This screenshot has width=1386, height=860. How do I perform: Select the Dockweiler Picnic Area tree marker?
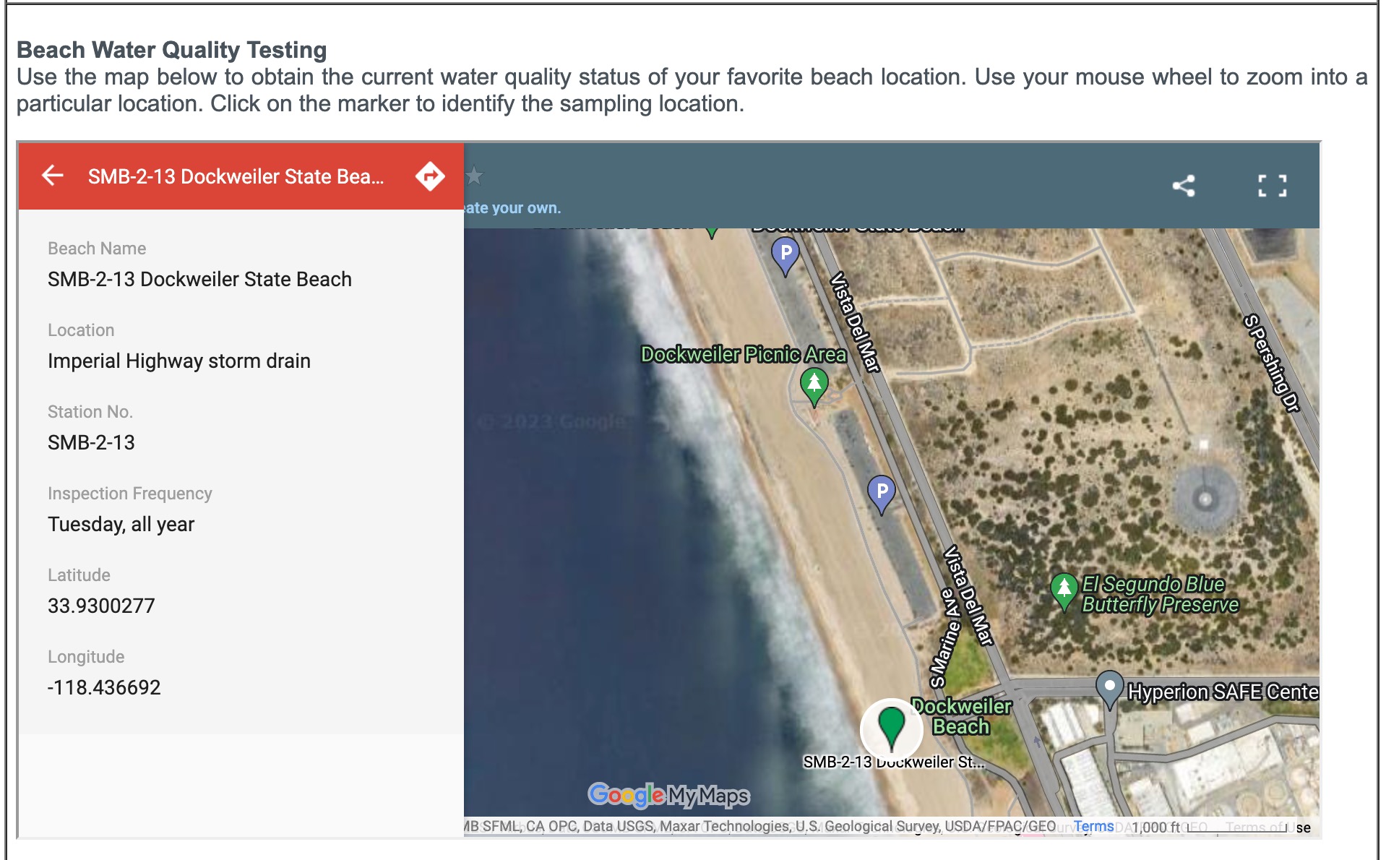click(x=814, y=384)
